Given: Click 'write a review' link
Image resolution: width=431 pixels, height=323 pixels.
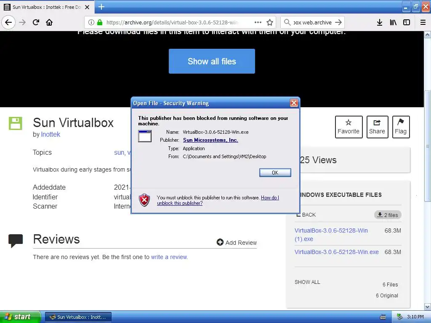Looking at the screenshot, I should click(169, 257).
